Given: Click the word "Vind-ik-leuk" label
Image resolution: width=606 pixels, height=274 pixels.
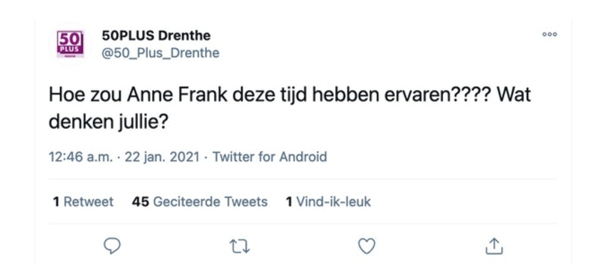Looking at the screenshot, I should (333, 202).
